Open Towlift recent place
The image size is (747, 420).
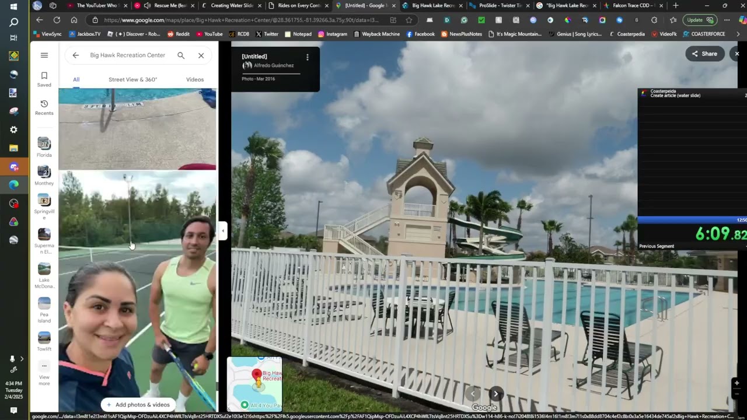point(44,341)
